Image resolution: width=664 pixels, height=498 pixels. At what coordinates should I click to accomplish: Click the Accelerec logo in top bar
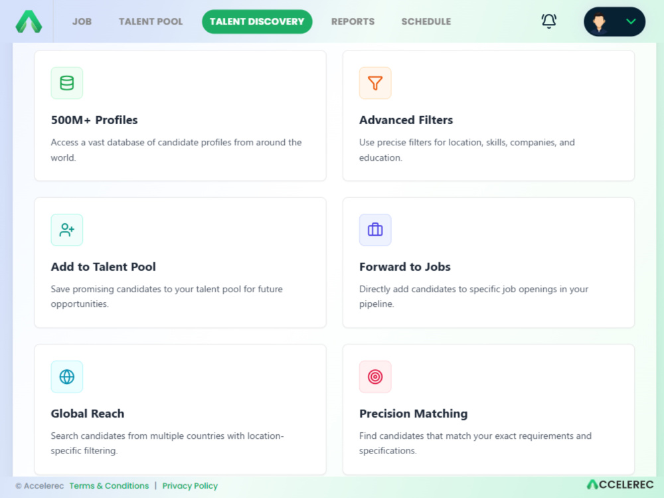pyautogui.click(x=29, y=22)
